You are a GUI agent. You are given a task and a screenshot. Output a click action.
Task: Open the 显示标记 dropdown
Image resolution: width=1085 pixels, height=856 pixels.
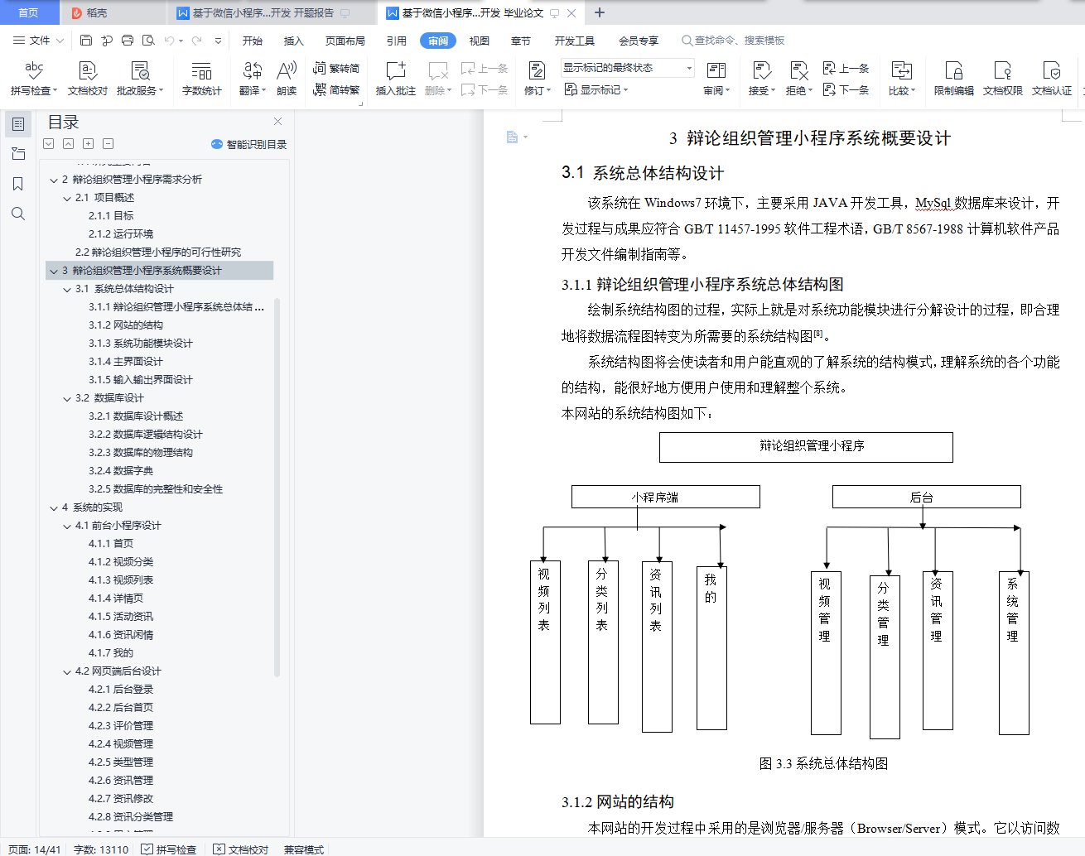596,89
